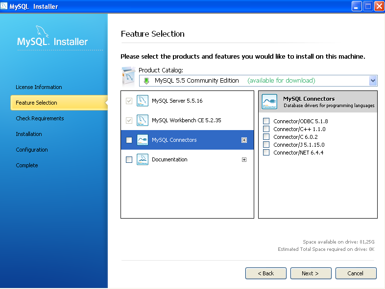Minimize the MySQL Installer window
Screen dimensions: 385x289
pyautogui.click(x=357, y=6)
